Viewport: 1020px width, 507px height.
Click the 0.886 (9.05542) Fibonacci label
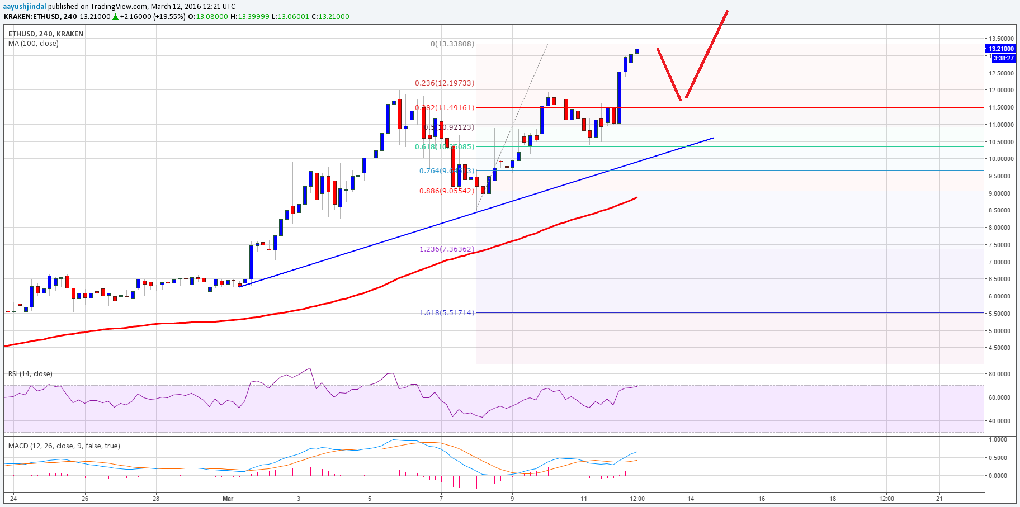(x=446, y=191)
